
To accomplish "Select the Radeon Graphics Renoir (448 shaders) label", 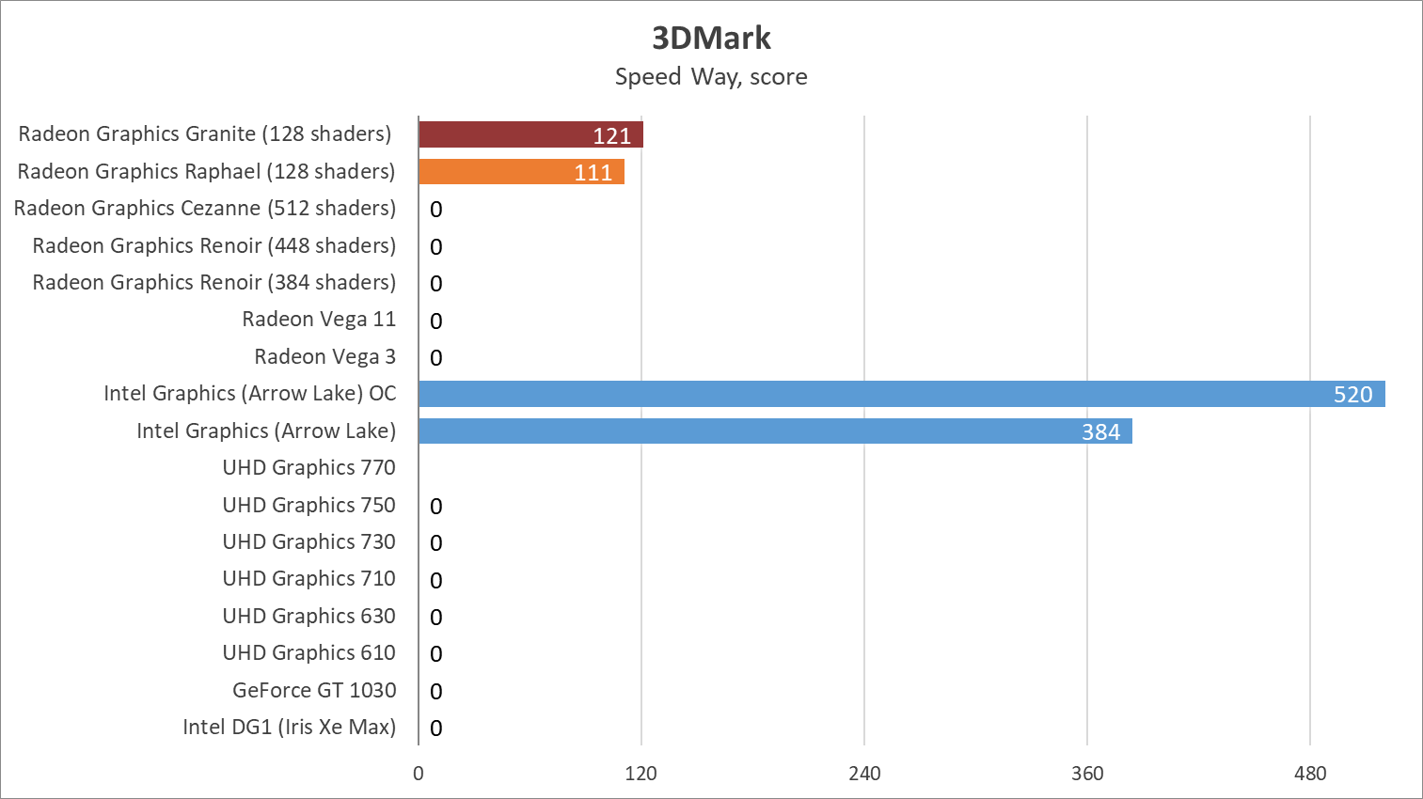I will (x=214, y=245).
